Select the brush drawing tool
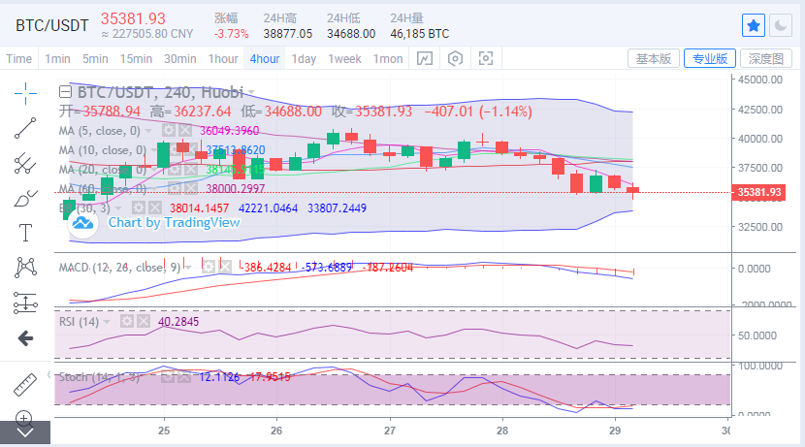Screen dimensions: 805x447 pos(25,199)
